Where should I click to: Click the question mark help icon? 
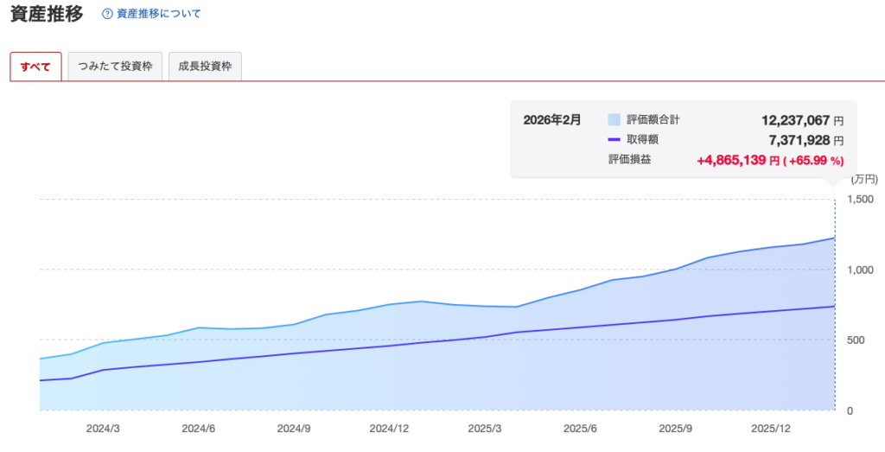point(108,14)
